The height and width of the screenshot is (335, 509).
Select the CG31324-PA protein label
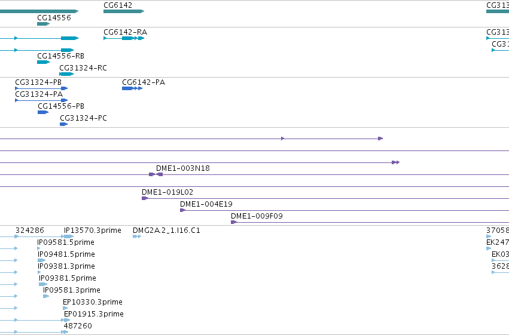point(39,94)
